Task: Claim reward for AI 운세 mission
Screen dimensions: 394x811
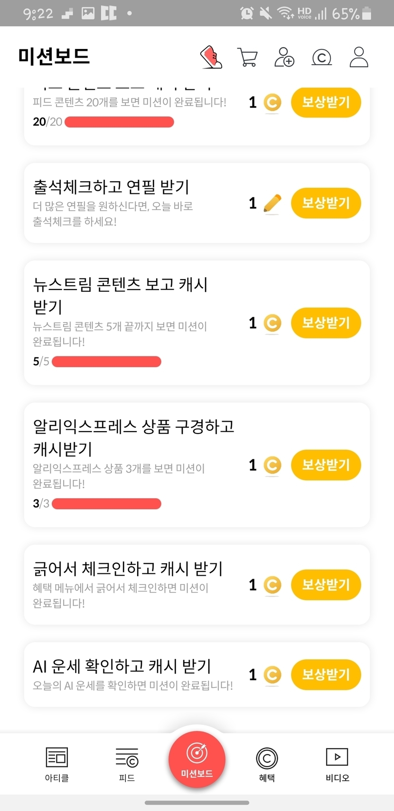Action: click(326, 675)
